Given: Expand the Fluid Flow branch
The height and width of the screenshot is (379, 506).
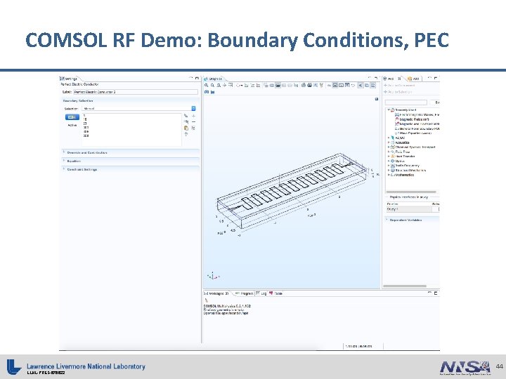Looking at the screenshot, I should (x=389, y=152).
